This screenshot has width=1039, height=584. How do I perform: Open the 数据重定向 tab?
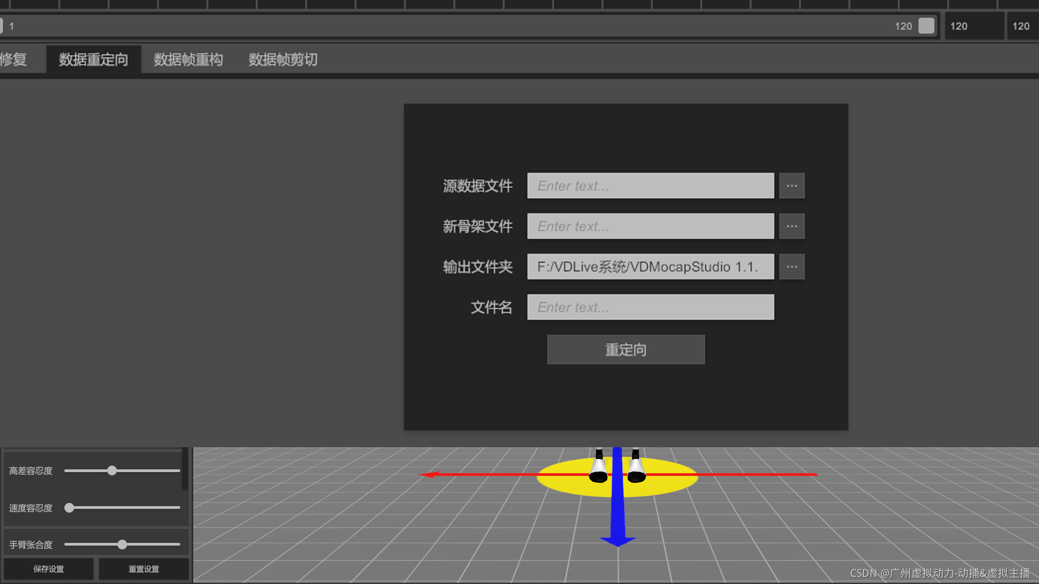93,59
